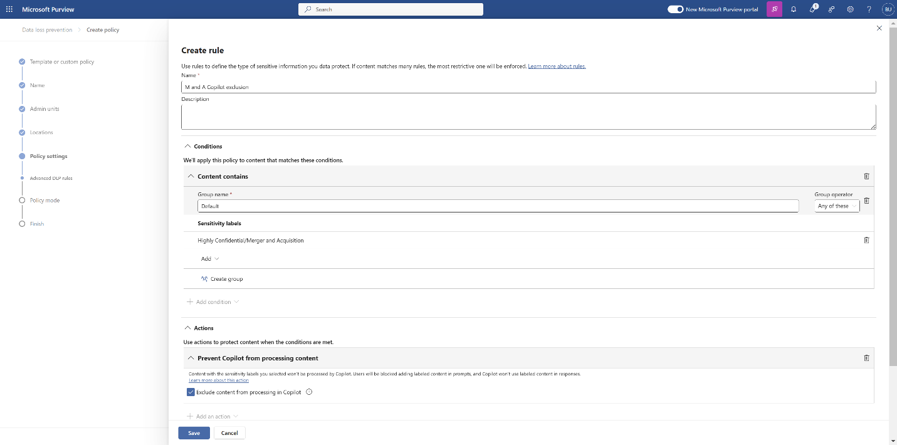Click the rule Name input field
Screen dimensions: 897x445
528,87
